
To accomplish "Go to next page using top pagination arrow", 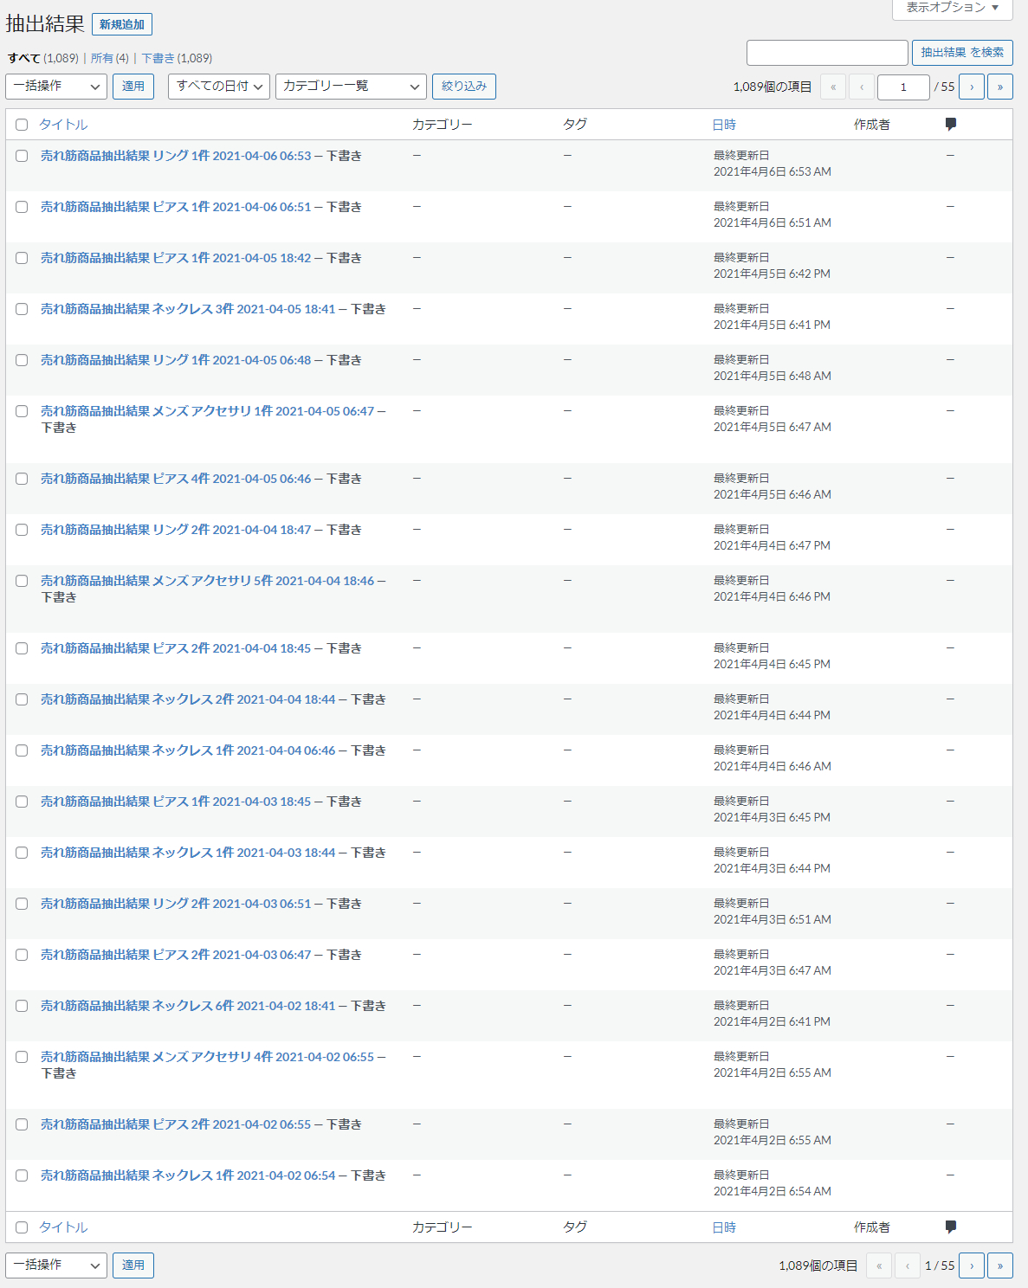I will click(x=972, y=87).
